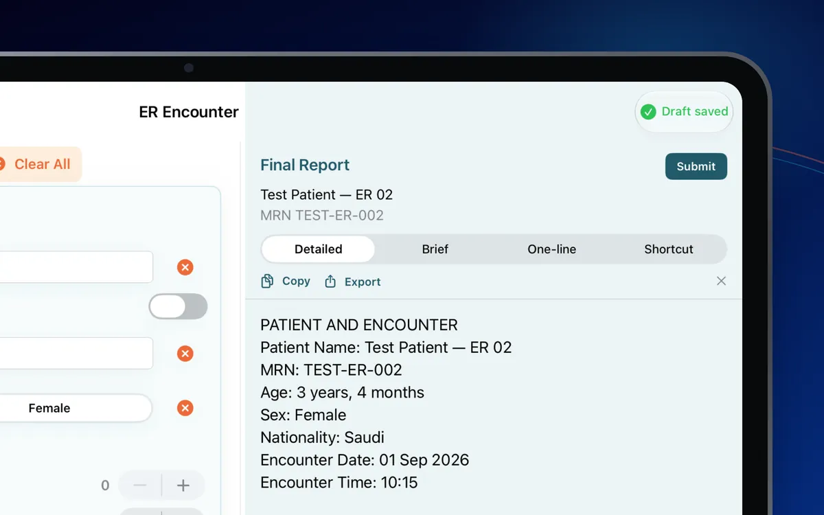Screen dimensions: 824x515
Task: Close the Final Report panel with the X
Action: point(721,281)
